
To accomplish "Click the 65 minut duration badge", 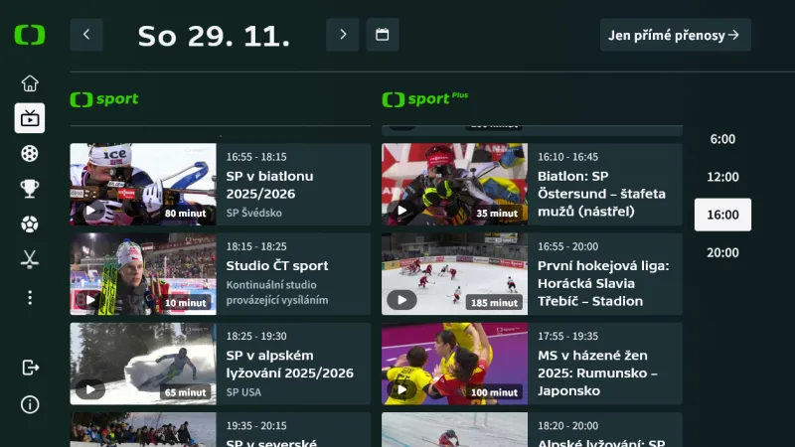I will point(185,392).
